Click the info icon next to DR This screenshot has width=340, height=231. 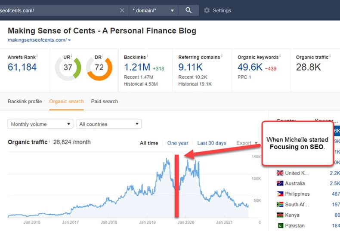[x=103, y=56]
